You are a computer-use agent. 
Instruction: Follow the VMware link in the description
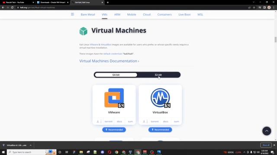coord(94,45)
